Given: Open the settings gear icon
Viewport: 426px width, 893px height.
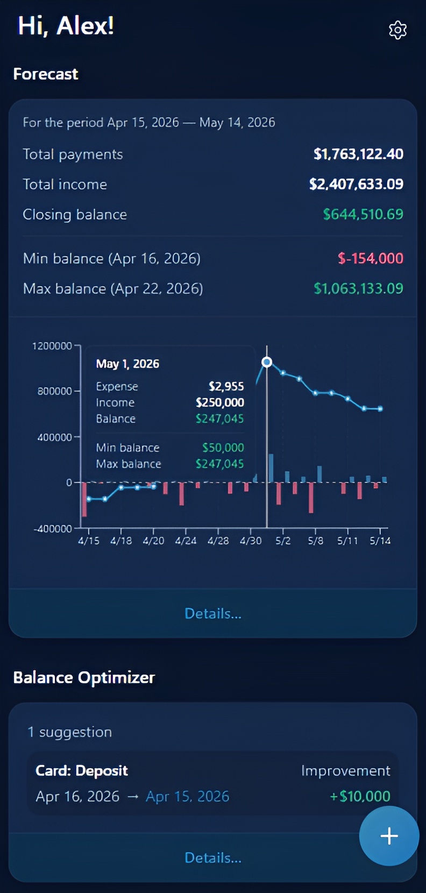Looking at the screenshot, I should [397, 30].
